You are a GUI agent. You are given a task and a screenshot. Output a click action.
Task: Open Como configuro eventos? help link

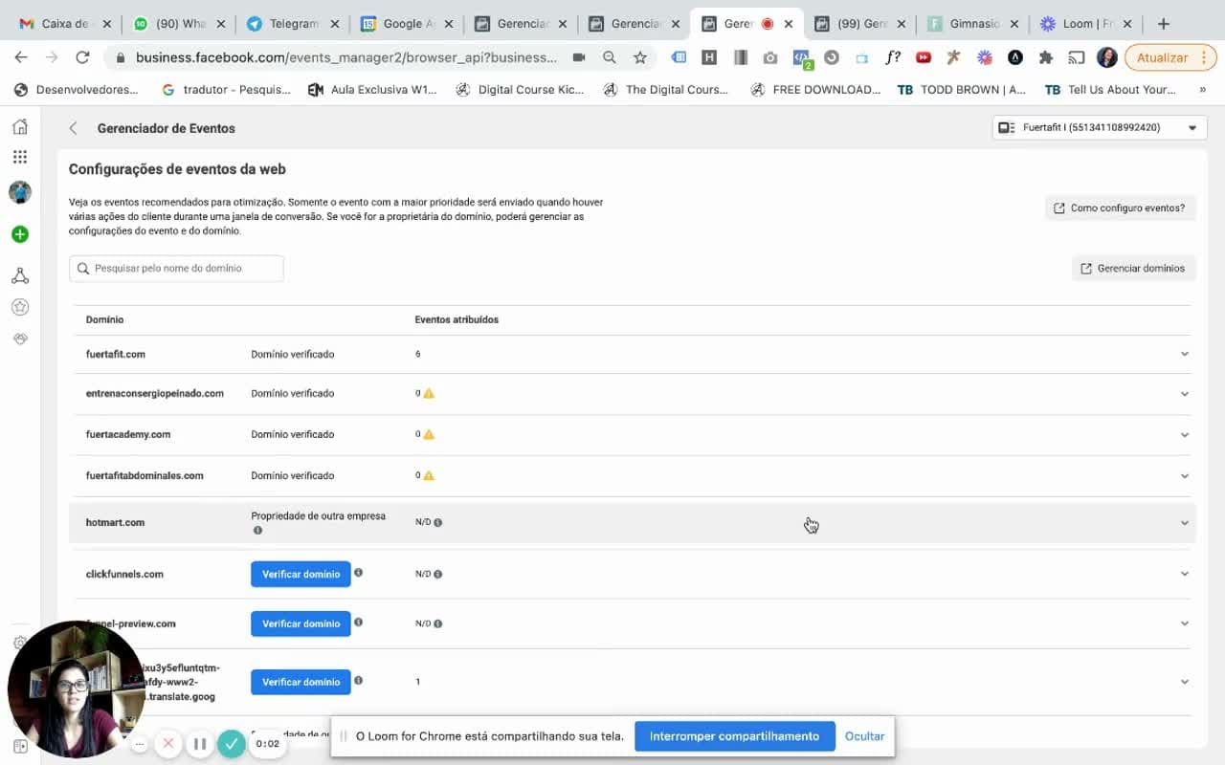(1120, 208)
